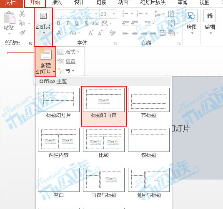Open the font size 28 dropdown
Image resolution: width=223 pixels, height=209 pixels.
(x=114, y=14)
